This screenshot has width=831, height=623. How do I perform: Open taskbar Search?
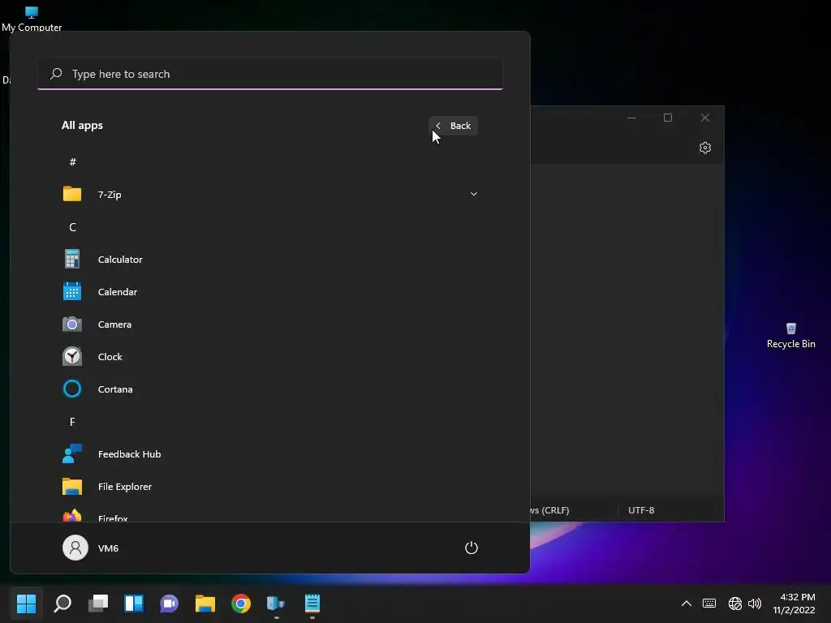pos(62,603)
